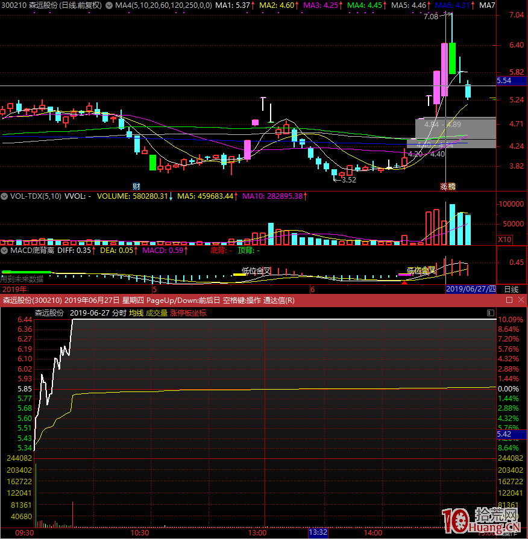
Task: Select the 5.42 intraday price cursor label
Action: tap(512, 434)
